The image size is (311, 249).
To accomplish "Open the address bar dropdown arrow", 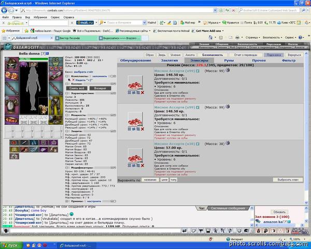I will coord(215,10).
